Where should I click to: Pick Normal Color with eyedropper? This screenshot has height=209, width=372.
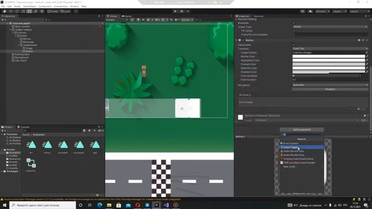pos(367,56)
